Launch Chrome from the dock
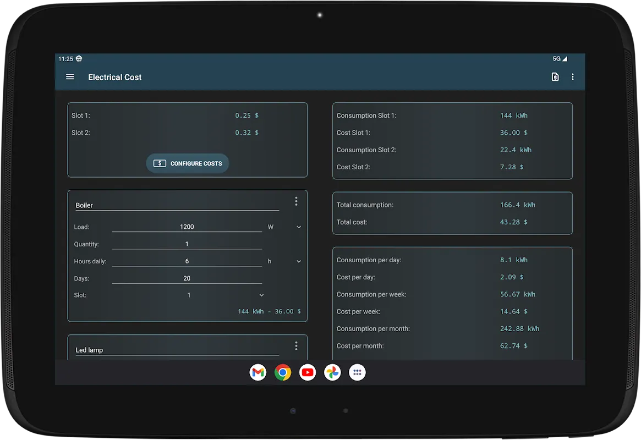This screenshot has width=641, height=440. pos(283,372)
